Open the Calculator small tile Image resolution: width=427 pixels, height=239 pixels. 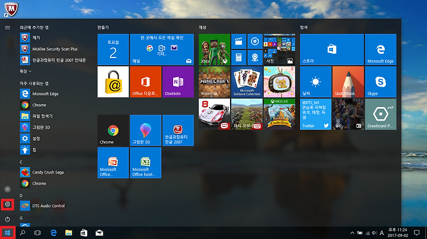pos(239,57)
